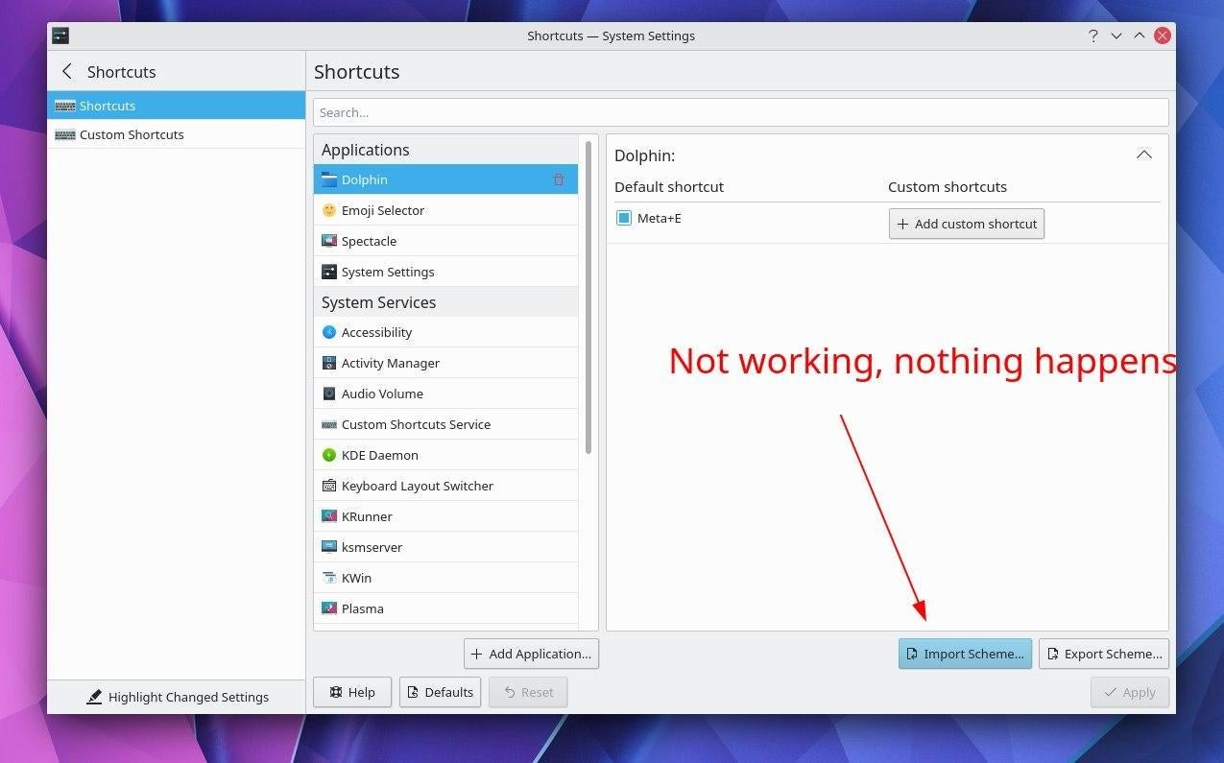Select KWin in system services
1224x763 pixels.
[x=445, y=578]
